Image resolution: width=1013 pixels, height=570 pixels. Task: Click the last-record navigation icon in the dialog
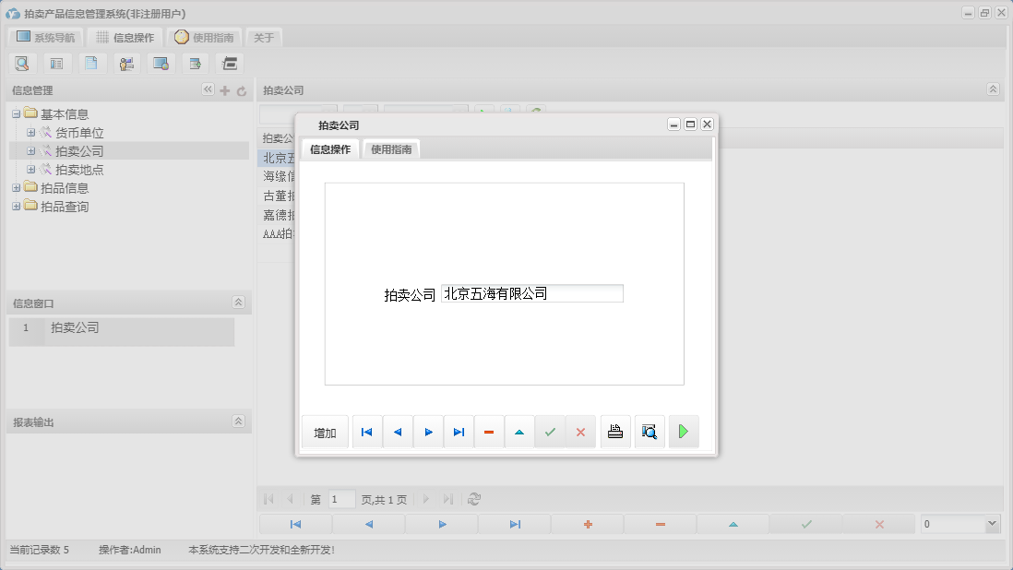pyautogui.click(x=459, y=431)
